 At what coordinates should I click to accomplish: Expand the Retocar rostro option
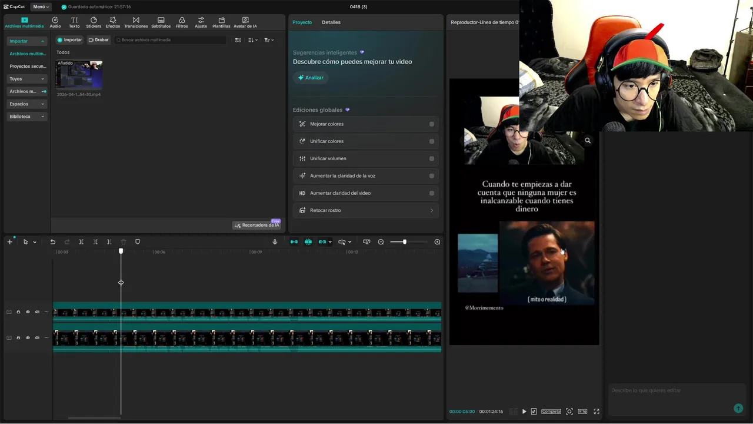pos(366,210)
